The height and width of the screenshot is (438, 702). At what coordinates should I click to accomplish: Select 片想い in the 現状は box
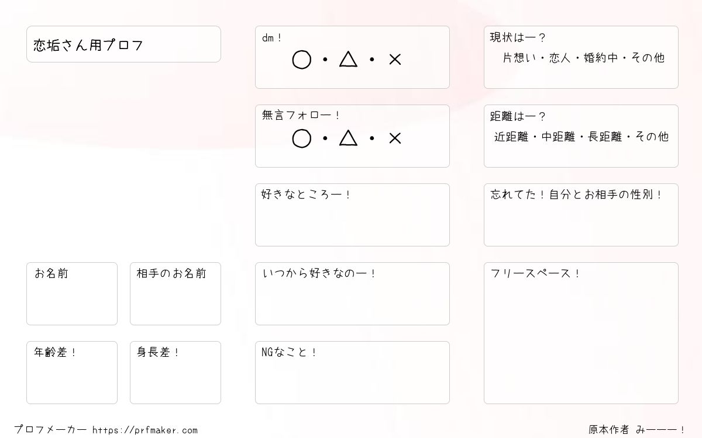[x=519, y=58]
